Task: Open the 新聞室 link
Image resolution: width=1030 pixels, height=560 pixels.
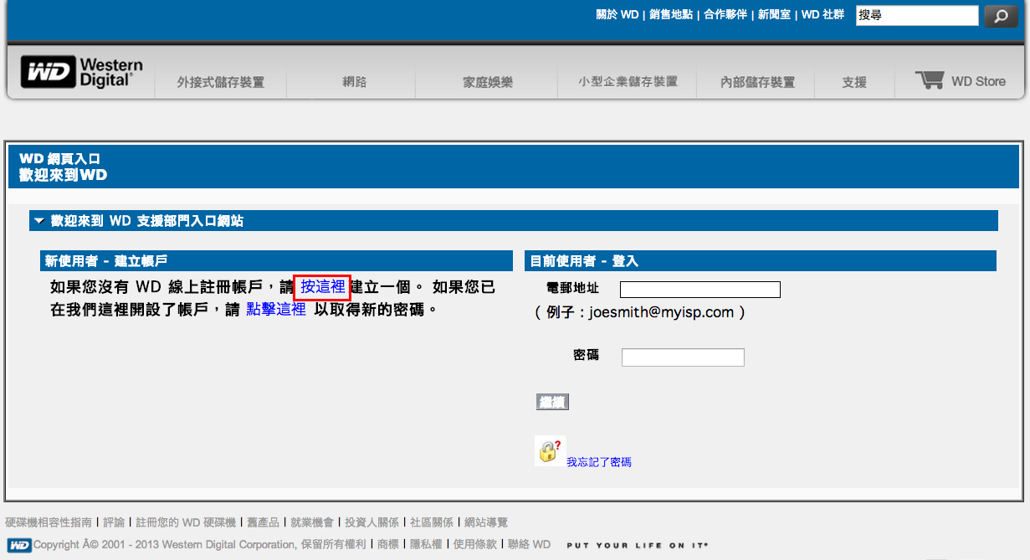Action: pos(774,15)
